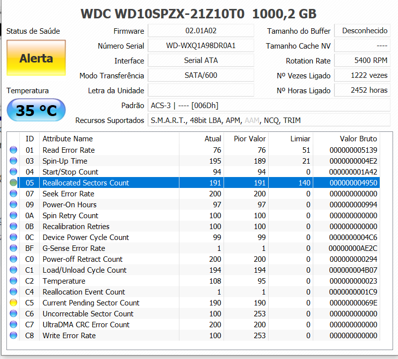Select the status orb for Load/Unload Cycle Count

[x=13, y=270]
